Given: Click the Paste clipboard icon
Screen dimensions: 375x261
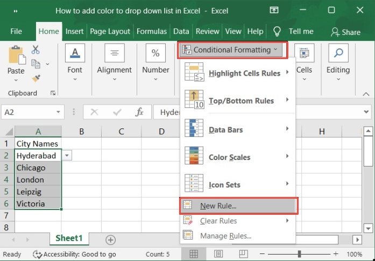Looking at the screenshot, I should [x=17, y=55].
